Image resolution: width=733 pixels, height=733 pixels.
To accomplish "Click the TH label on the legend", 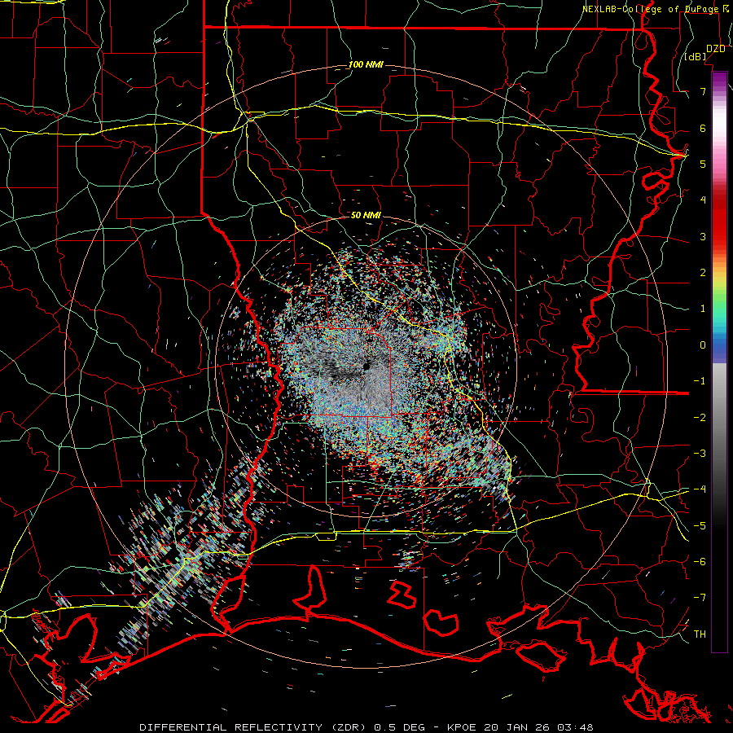I will click(700, 634).
